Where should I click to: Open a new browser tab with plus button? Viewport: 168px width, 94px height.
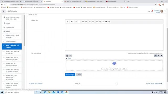(x=128, y=2)
